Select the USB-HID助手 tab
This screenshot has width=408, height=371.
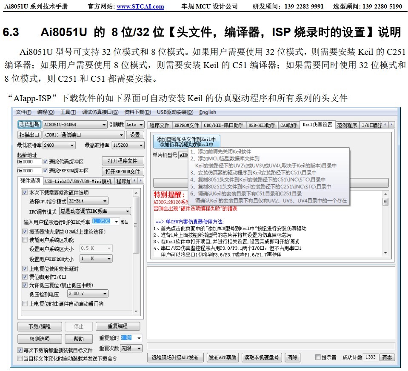[262, 126]
